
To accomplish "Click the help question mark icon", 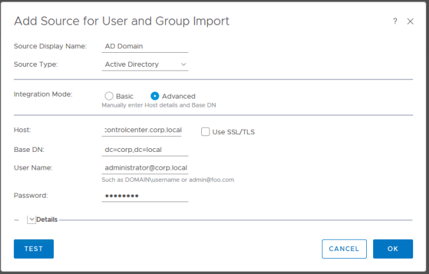I will click(x=395, y=22).
